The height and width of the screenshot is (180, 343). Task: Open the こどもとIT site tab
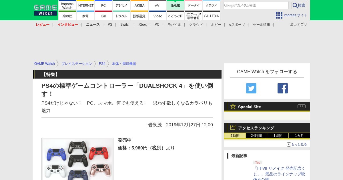pos(176,15)
